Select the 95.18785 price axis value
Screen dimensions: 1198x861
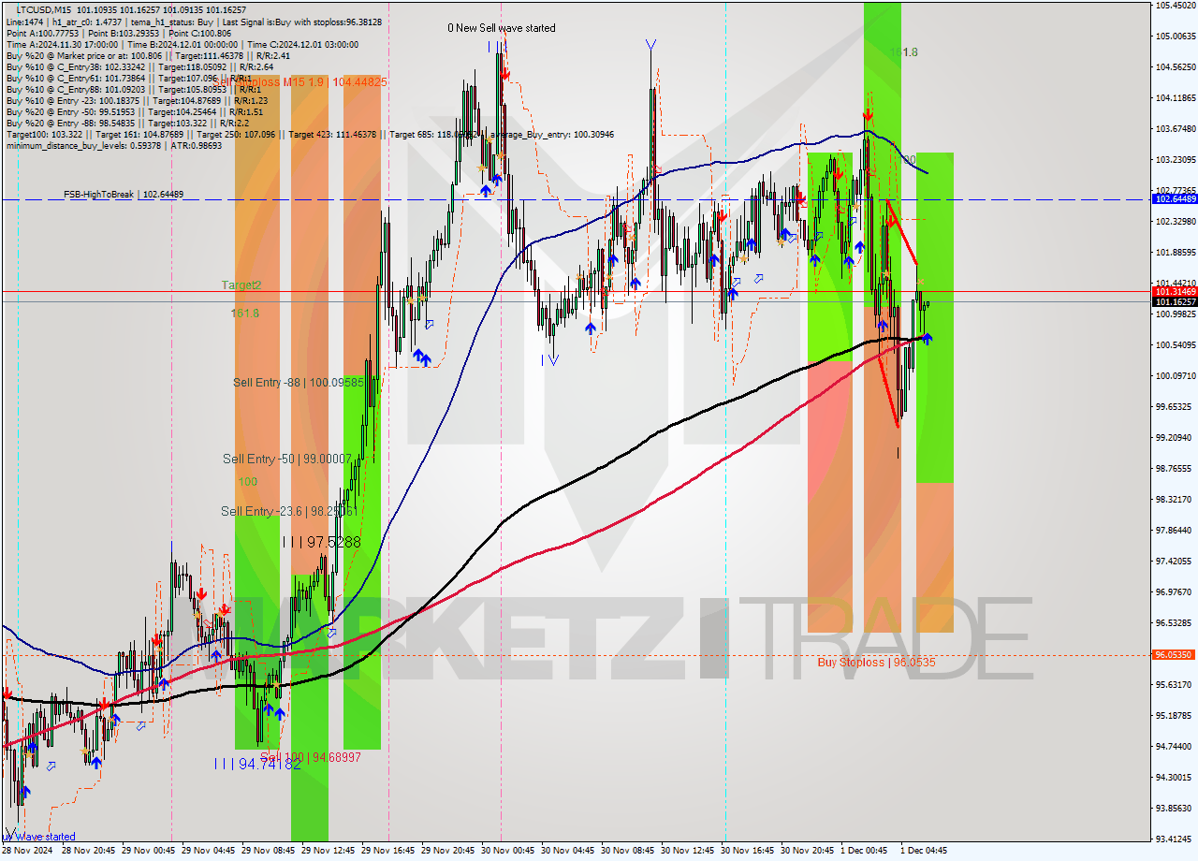[x=1175, y=715]
